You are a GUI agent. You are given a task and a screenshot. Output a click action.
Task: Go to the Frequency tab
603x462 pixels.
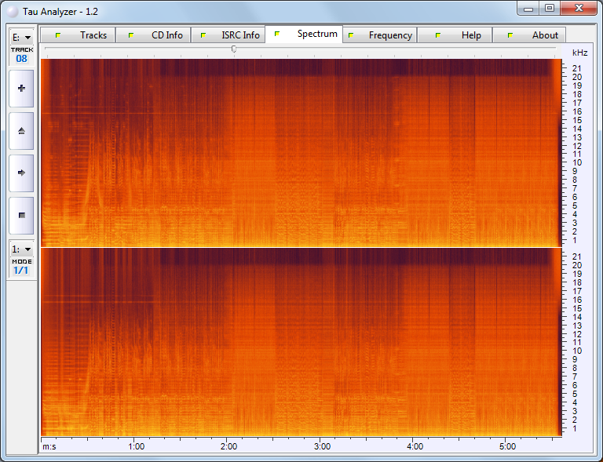click(x=380, y=35)
